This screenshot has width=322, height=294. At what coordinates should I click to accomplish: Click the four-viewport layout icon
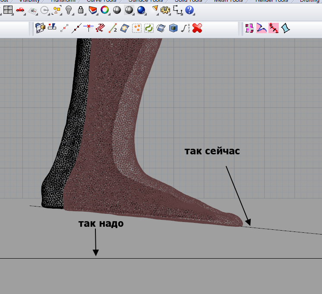pyautogui.click(x=8, y=9)
